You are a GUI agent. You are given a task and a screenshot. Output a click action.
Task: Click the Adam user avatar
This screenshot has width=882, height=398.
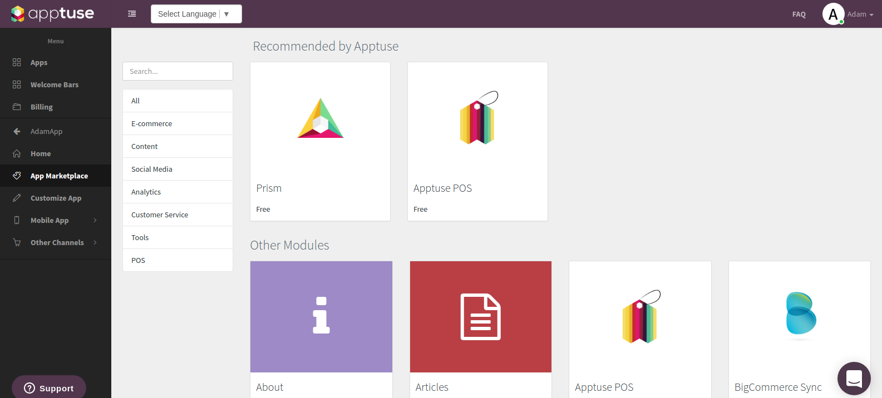coord(833,14)
